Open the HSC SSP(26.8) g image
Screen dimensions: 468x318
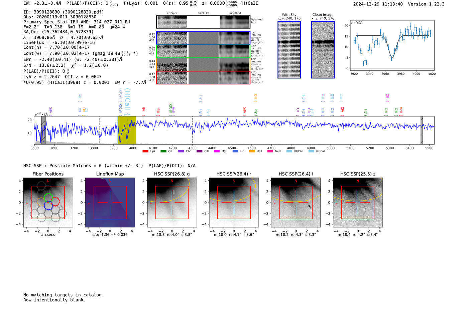pyautogui.click(x=172, y=203)
